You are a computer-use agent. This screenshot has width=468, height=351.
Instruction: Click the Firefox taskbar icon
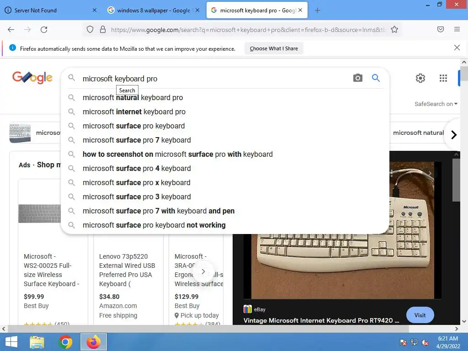(93, 342)
